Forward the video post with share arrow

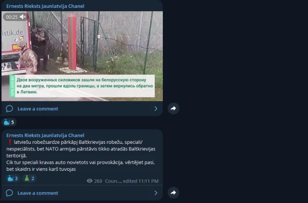coord(173,108)
